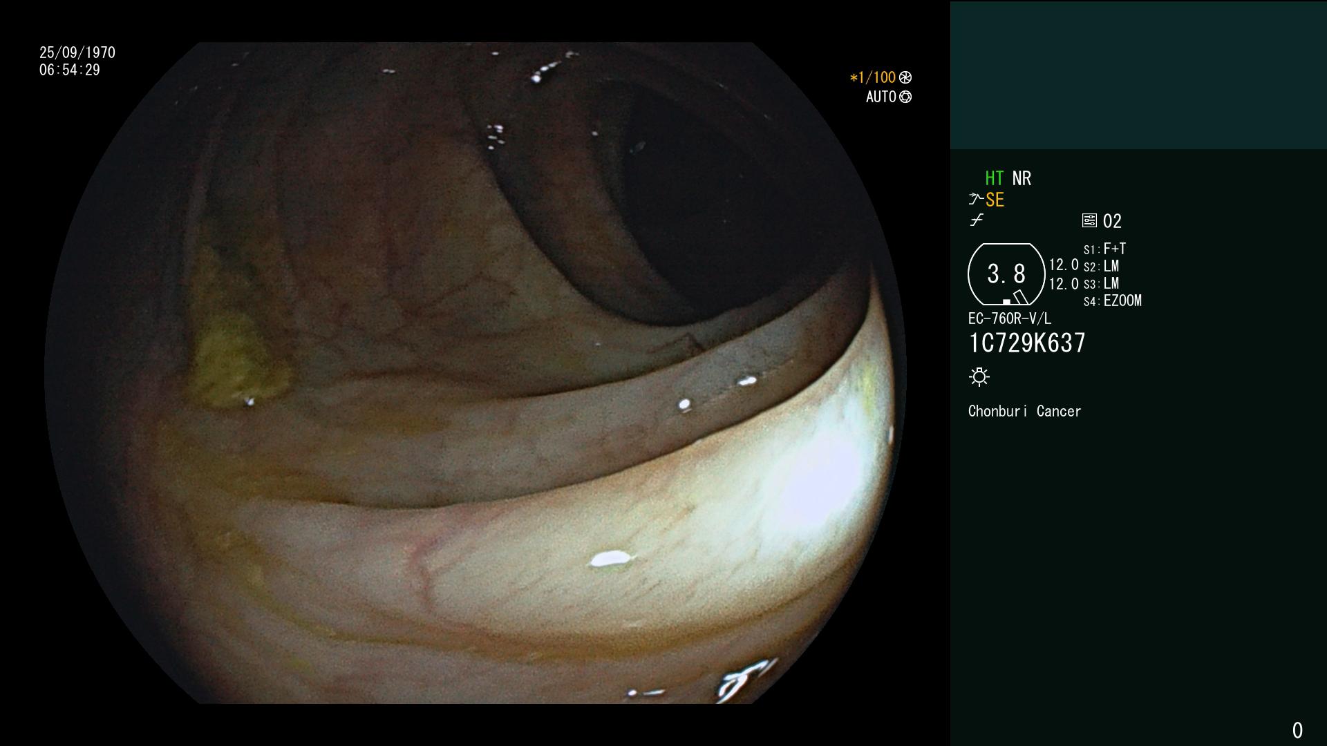Click the endoscopic live image view
The height and width of the screenshot is (746, 1327).
pos(476,373)
